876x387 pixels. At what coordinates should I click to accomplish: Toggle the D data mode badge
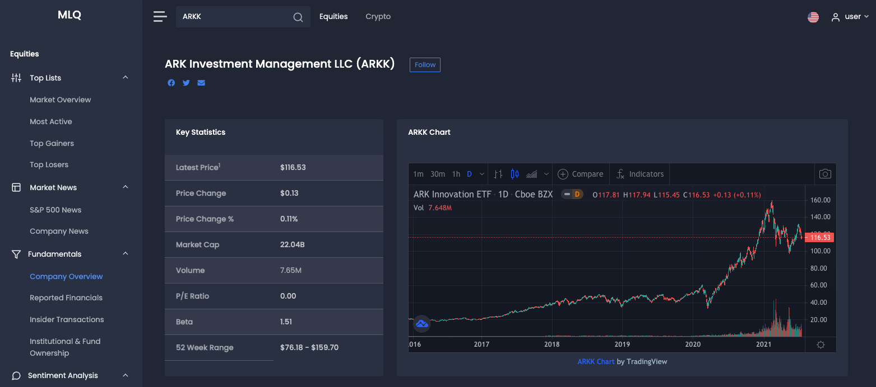[x=577, y=194]
